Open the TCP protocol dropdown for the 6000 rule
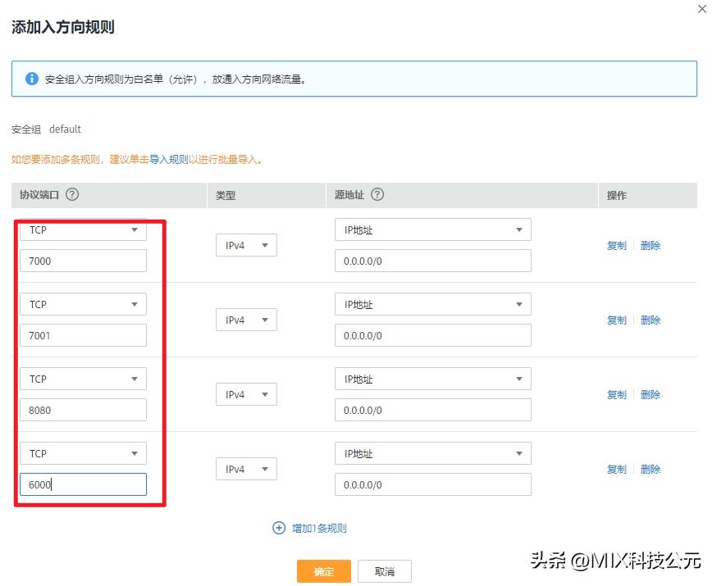The width and height of the screenshot is (717, 586). (82, 453)
